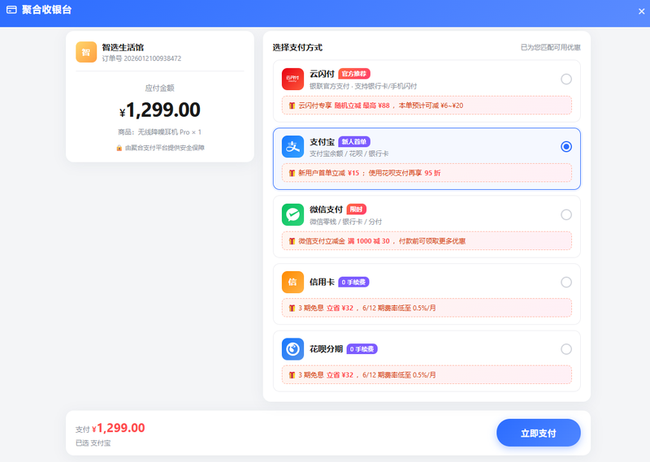Click the 云闪付 payment name

point(322,74)
